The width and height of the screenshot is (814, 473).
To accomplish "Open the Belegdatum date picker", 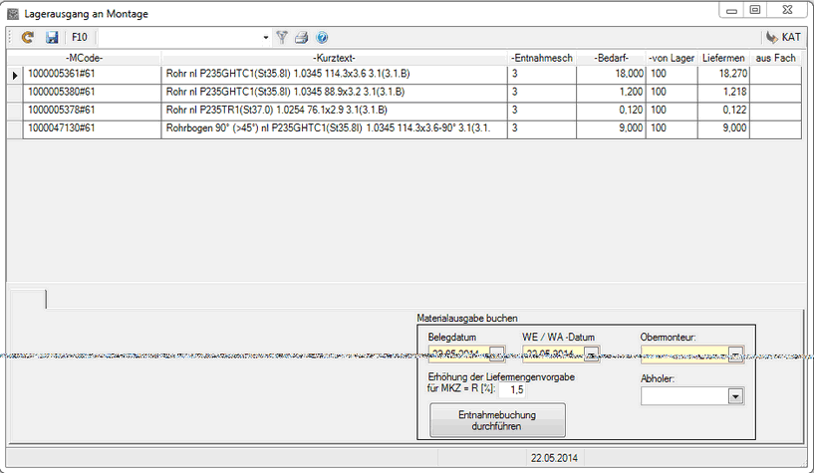I will (x=498, y=354).
